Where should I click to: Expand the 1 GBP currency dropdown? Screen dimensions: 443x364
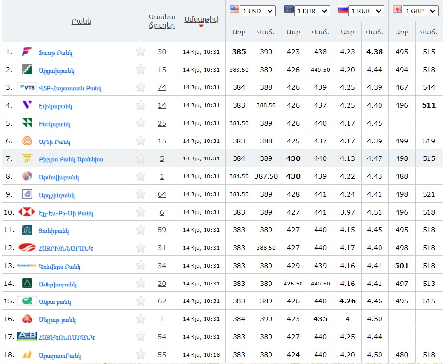[421, 11]
